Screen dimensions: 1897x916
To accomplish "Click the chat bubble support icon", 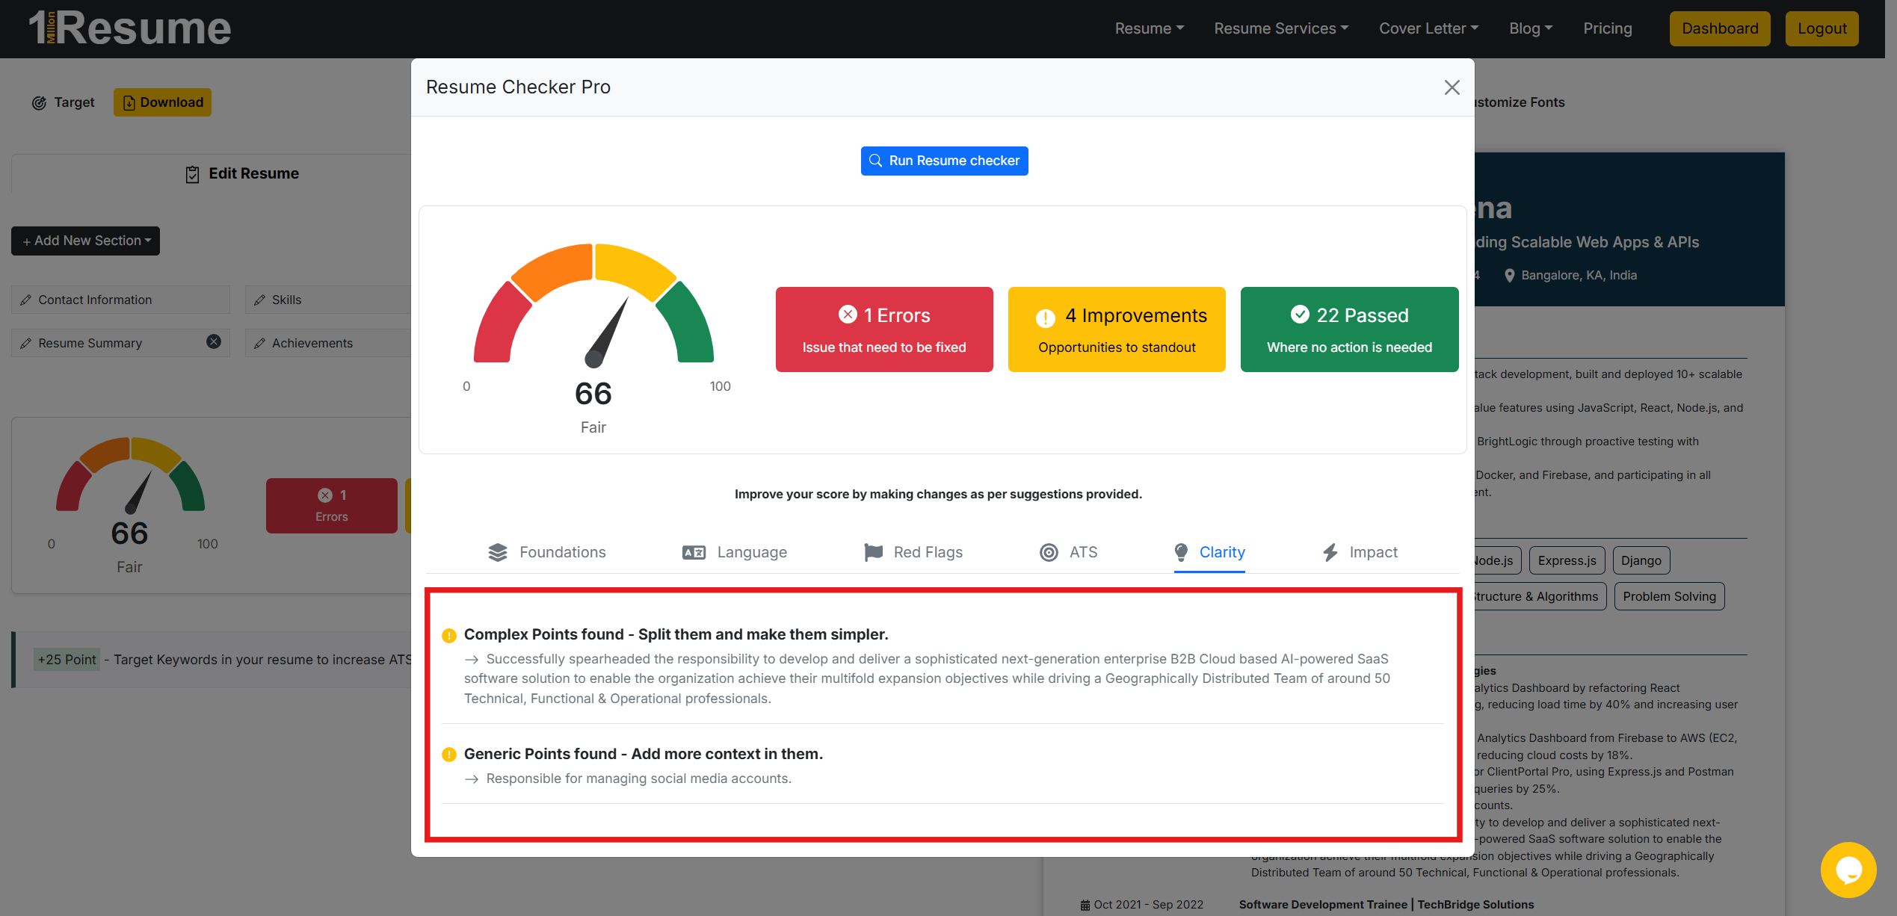I will [x=1848, y=870].
